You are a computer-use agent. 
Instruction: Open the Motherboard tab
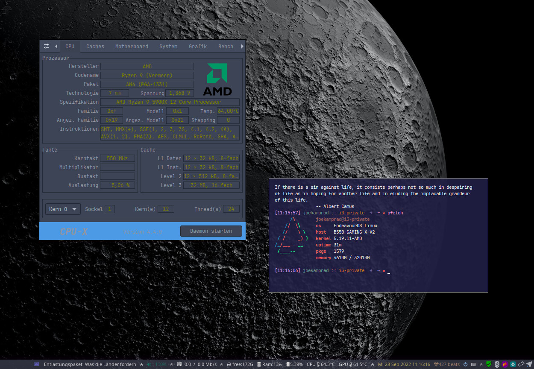tap(132, 46)
